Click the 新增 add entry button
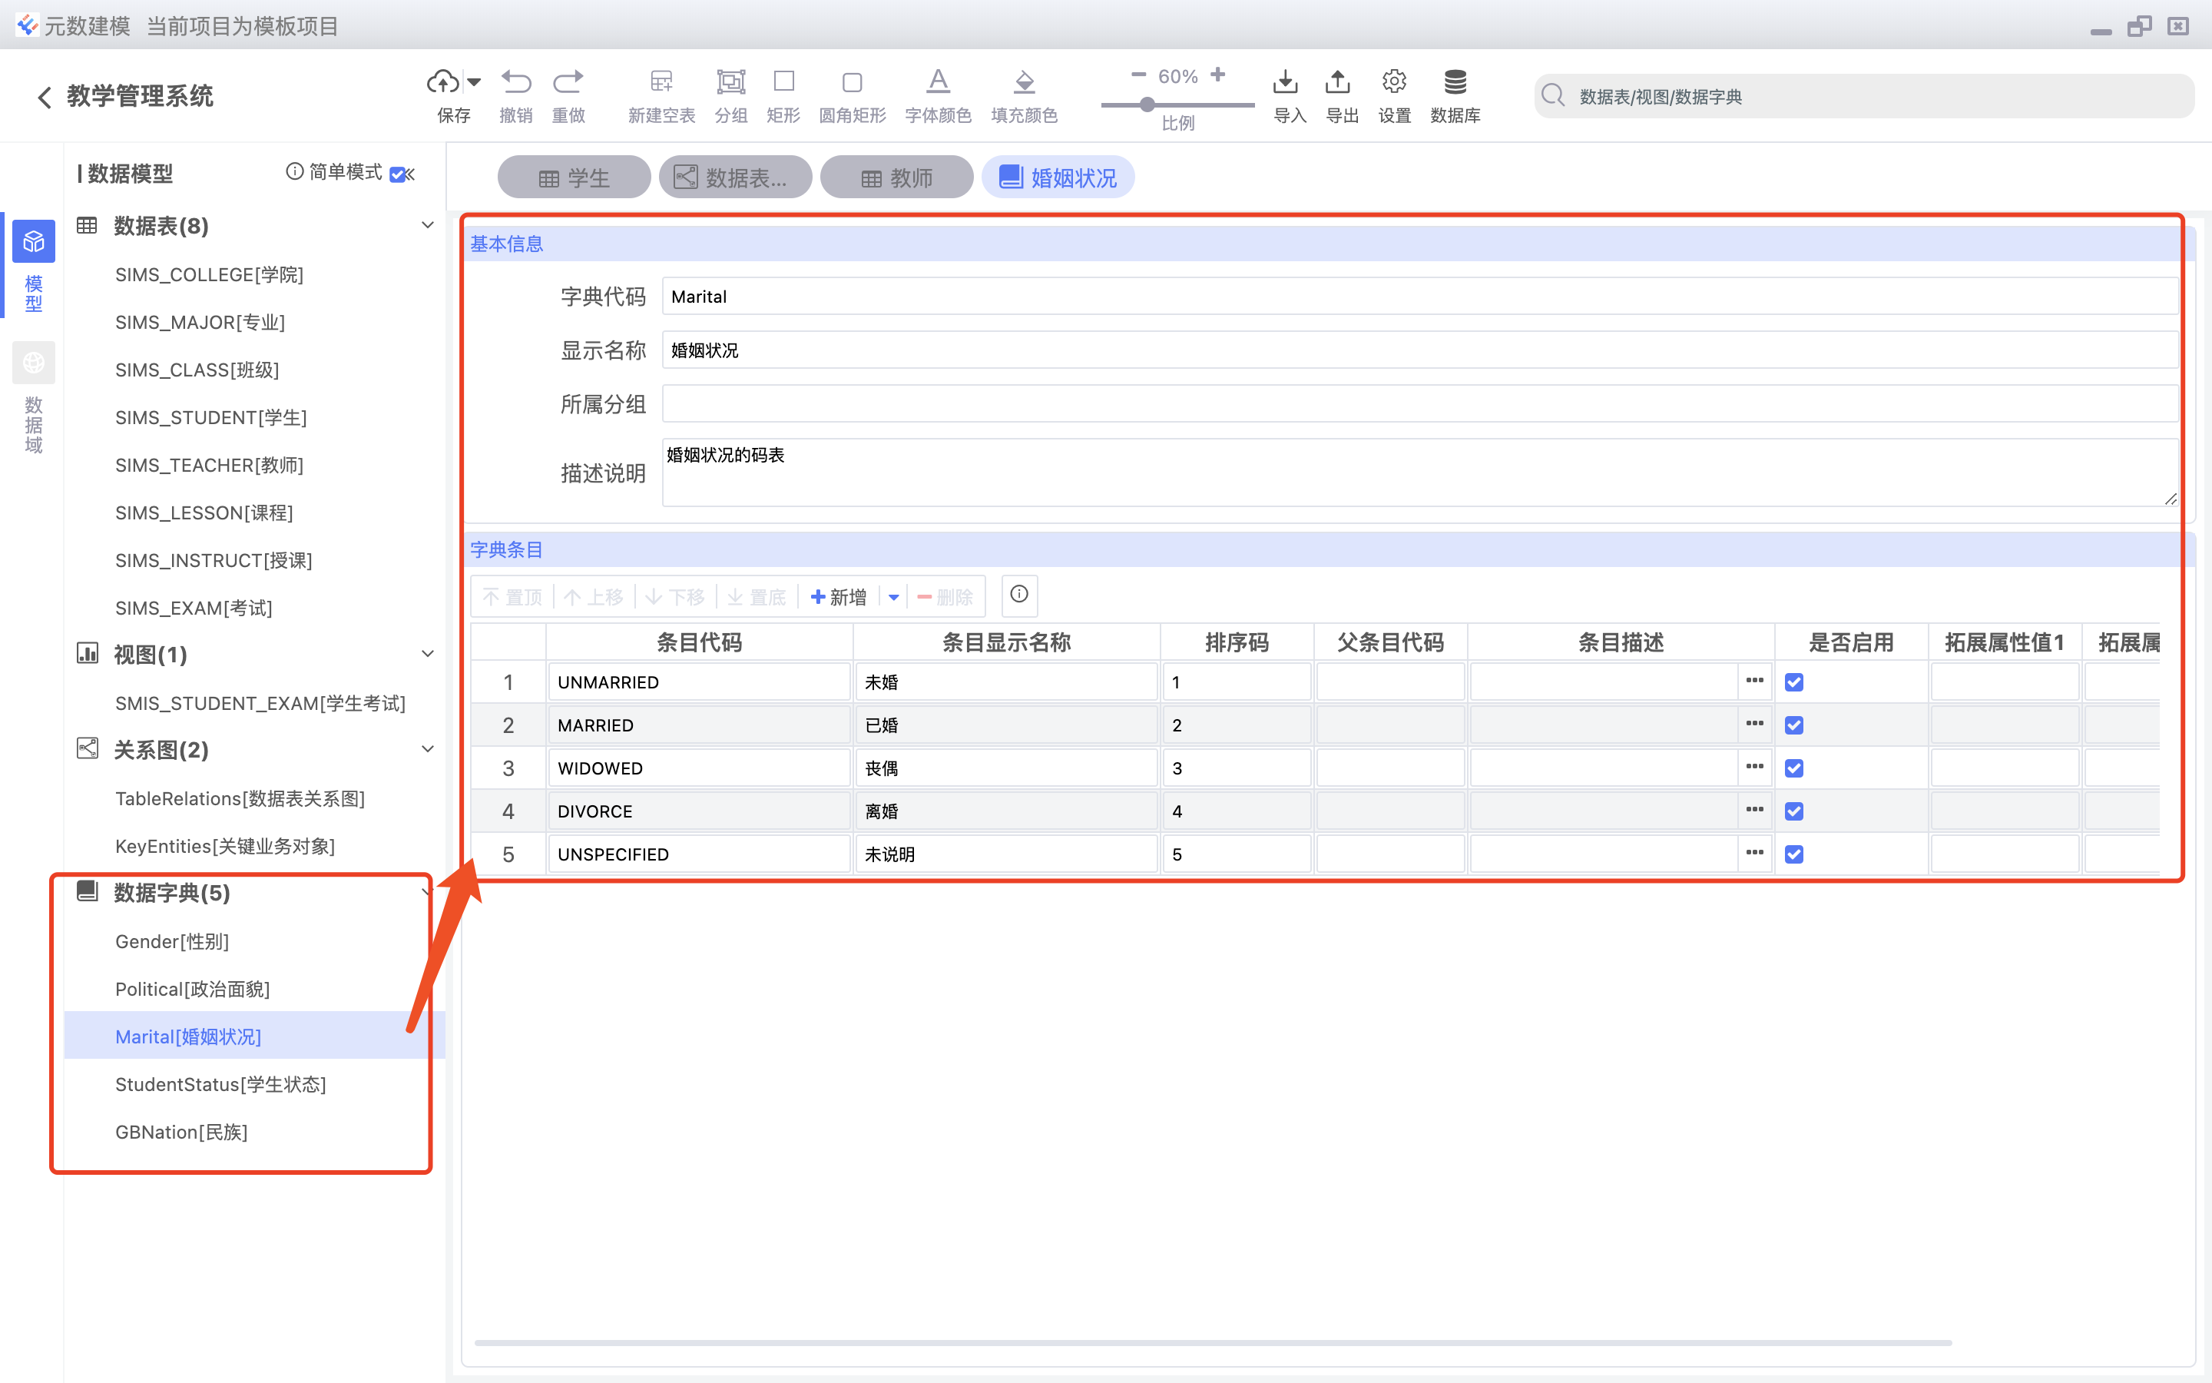This screenshot has height=1383, width=2212. [839, 597]
